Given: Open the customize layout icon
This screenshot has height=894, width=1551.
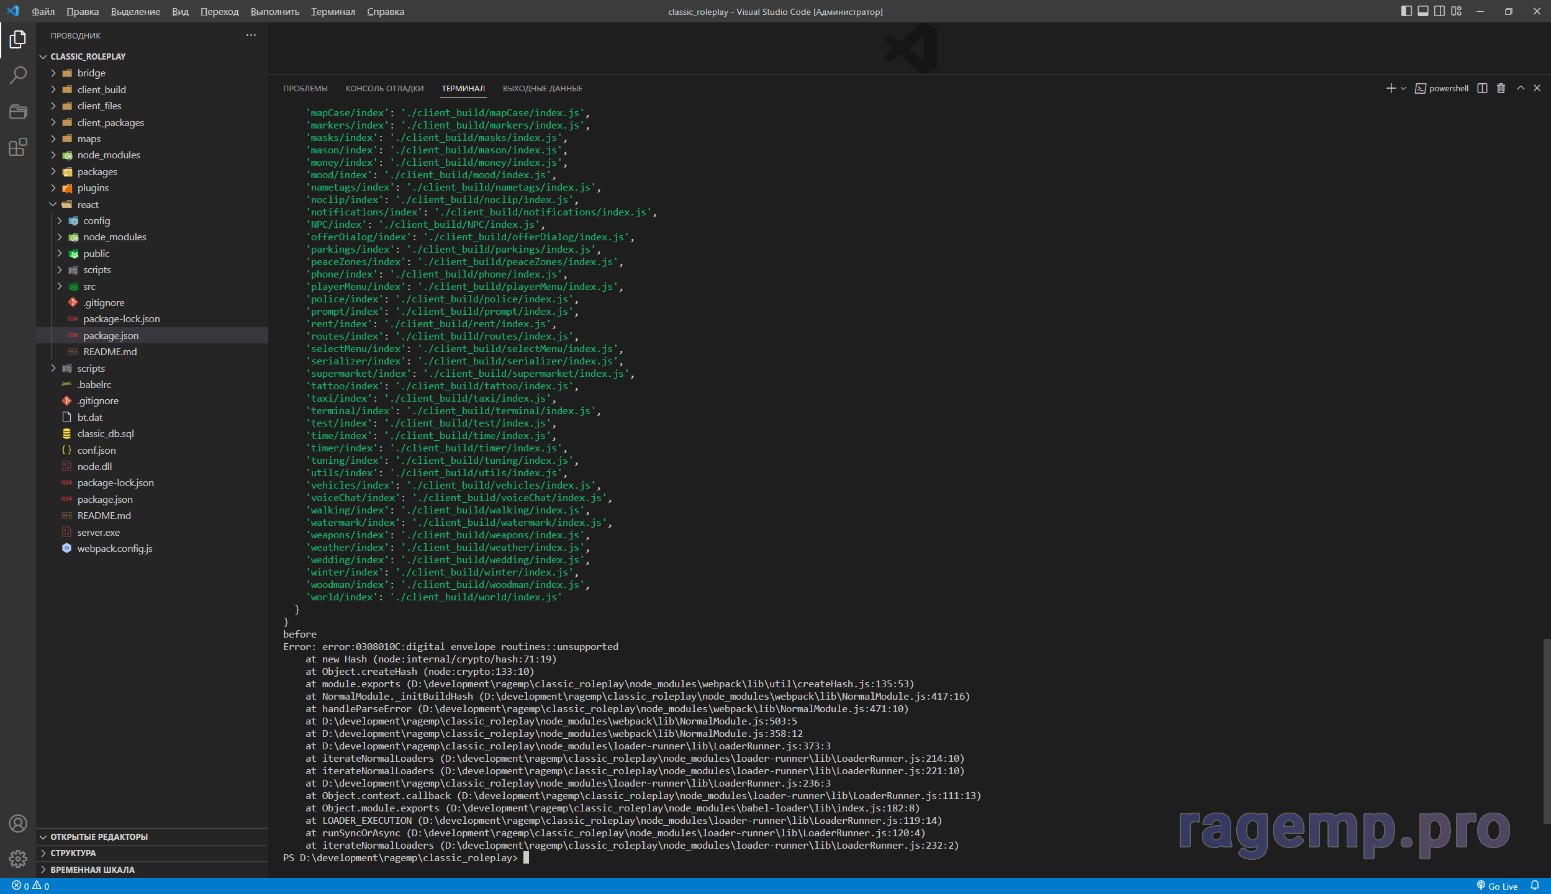Looking at the screenshot, I should pyautogui.click(x=1456, y=11).
